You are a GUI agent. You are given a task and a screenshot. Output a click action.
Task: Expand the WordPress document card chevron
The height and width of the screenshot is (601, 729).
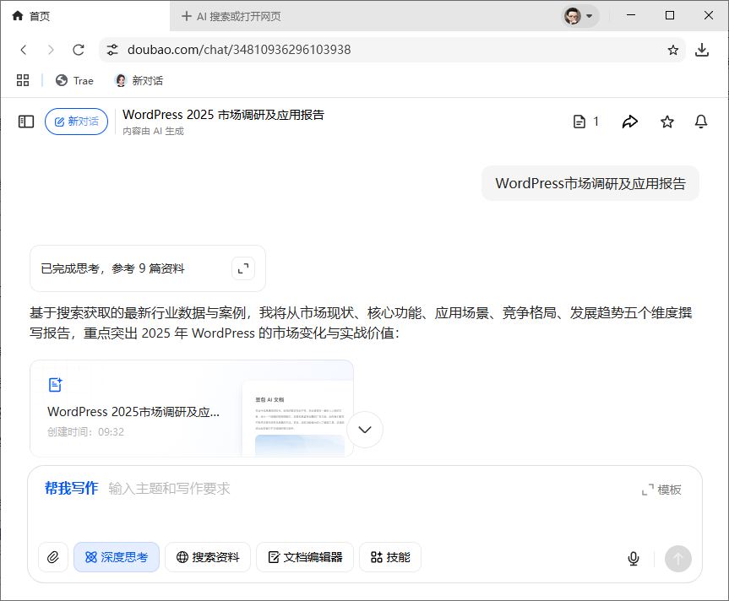364,430
